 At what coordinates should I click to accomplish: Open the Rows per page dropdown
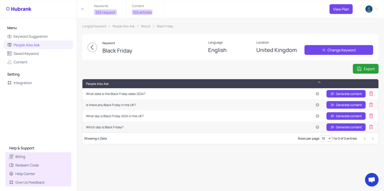click(x=325, y=139)
